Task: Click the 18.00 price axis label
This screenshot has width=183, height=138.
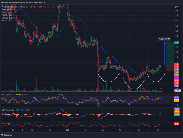Action: tap(177, 31)
